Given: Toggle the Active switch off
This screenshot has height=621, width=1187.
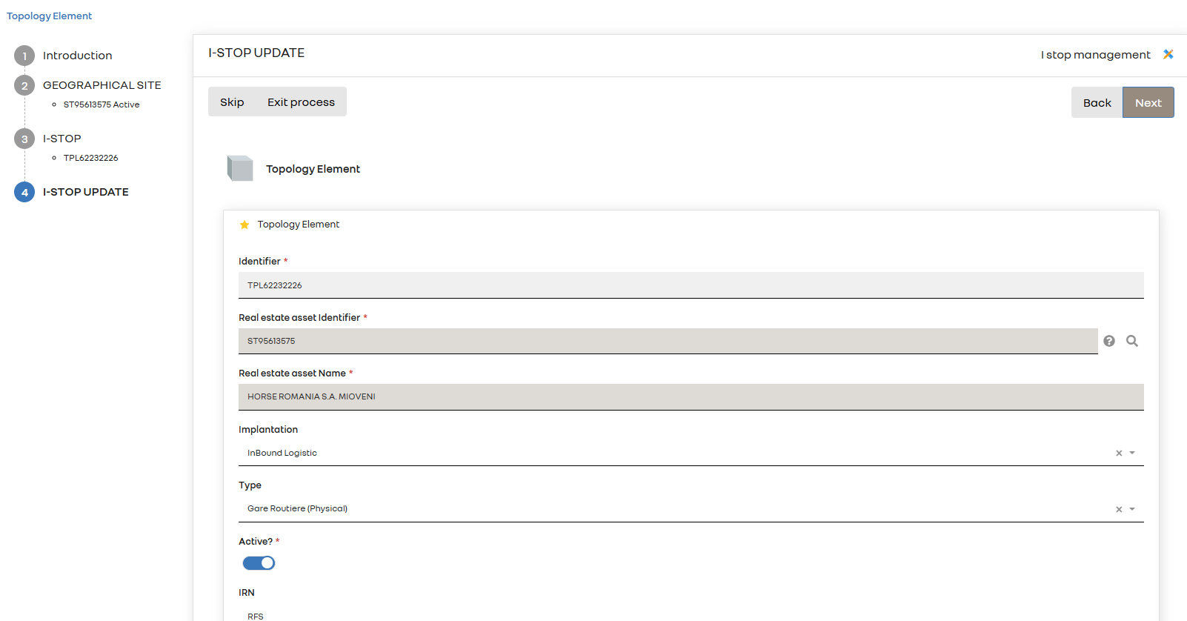Looking at the screenshot, I should [259, 563].
